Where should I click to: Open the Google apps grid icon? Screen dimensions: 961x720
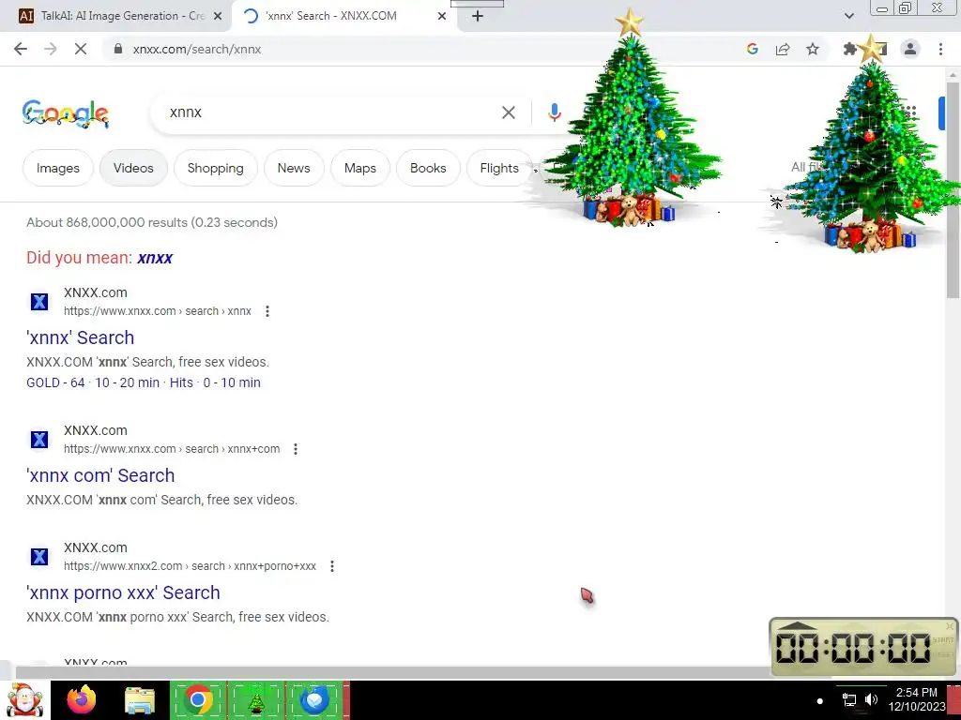point(910,112)
